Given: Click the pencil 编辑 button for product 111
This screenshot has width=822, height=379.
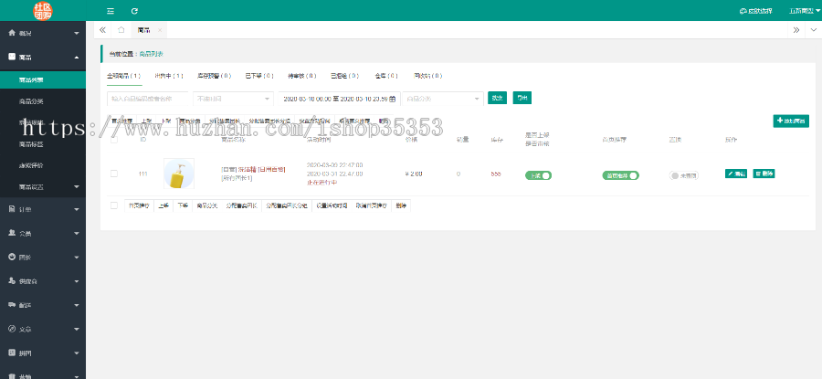Looking at the screenshot, I should point(736,174).
